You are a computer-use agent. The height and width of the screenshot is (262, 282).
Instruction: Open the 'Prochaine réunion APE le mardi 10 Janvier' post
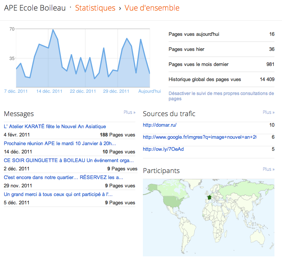[x=60, y=144]
